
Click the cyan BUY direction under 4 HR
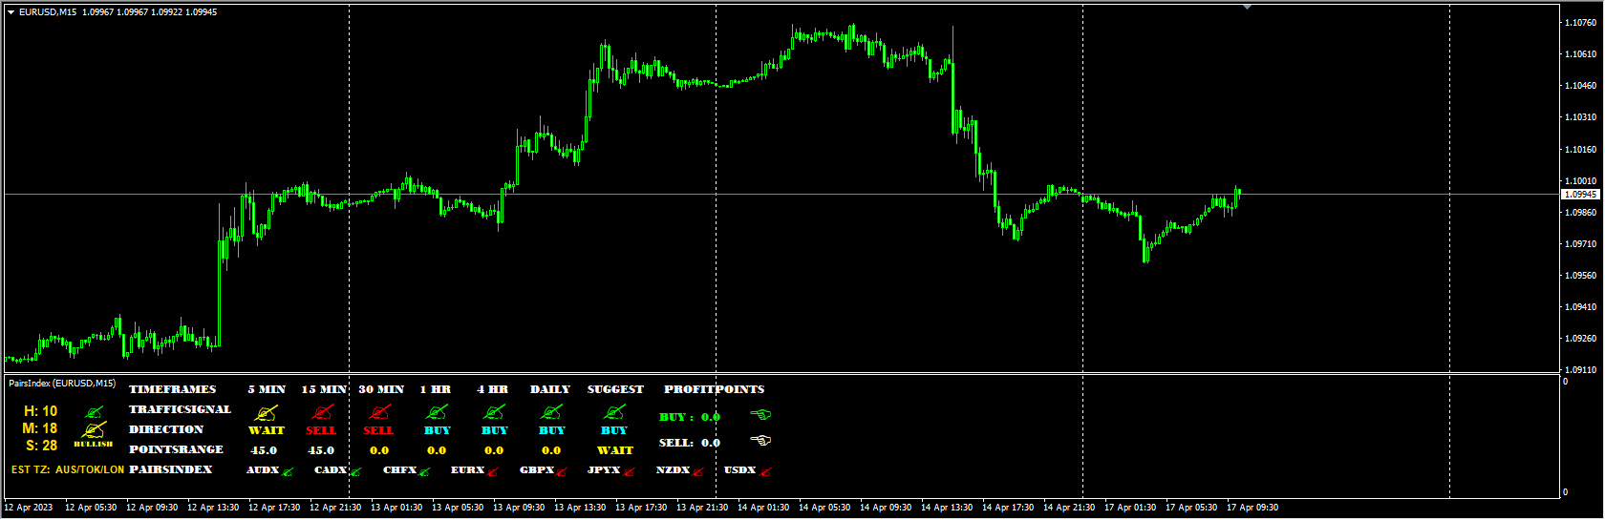point(495,430)
